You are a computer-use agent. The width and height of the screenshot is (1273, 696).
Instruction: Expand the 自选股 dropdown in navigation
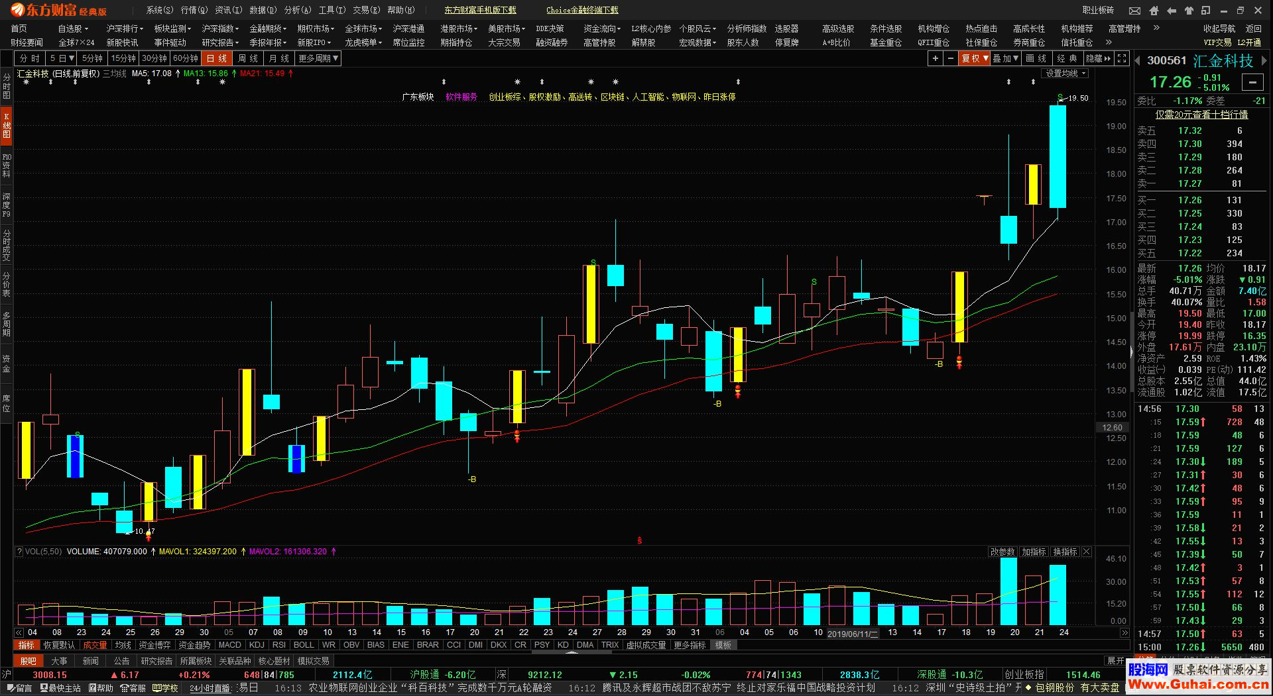pyautogui.click(x=73, y=28)
